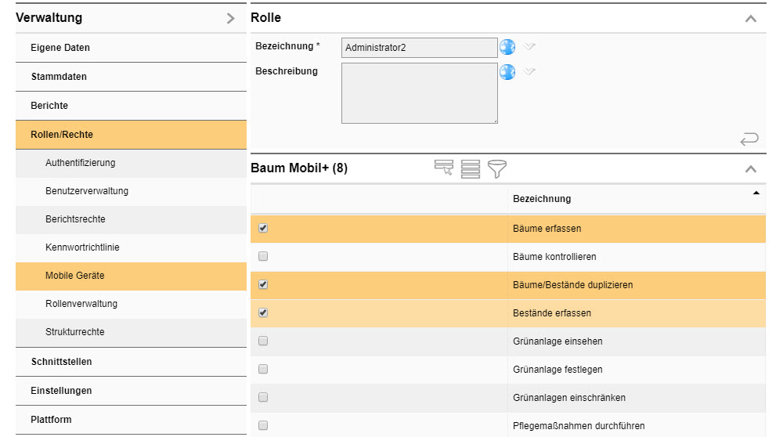Sort by Bezeichnung column arrow
Image resolution: width=783 pixels, height=437 pixels.
pos(756,193)
